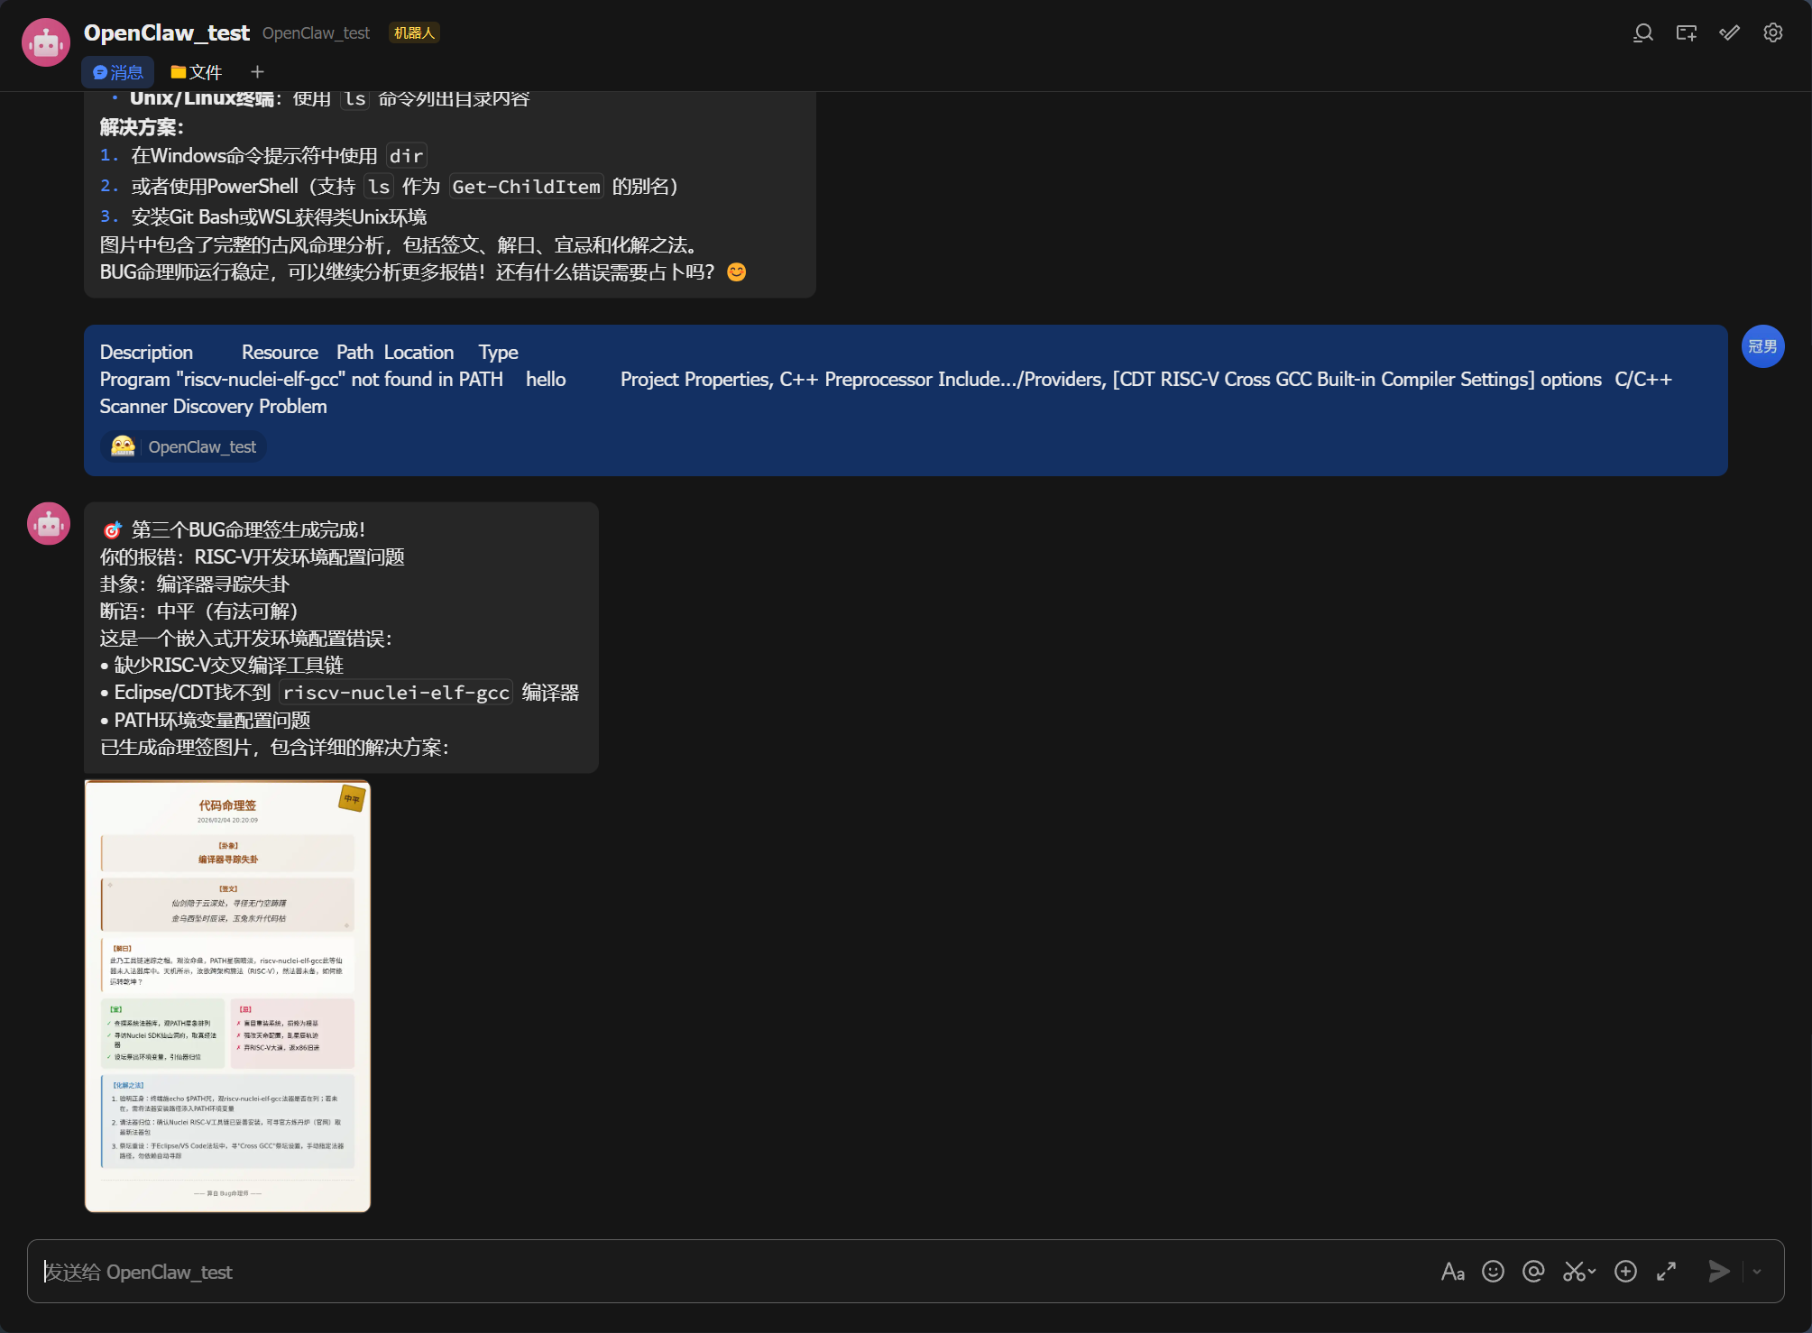Click the scissors screenshot icon
1812x1333 pixels.
point(1574,1272)
